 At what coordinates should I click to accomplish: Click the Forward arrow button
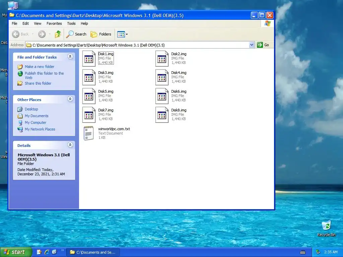[x=42, y=34]
